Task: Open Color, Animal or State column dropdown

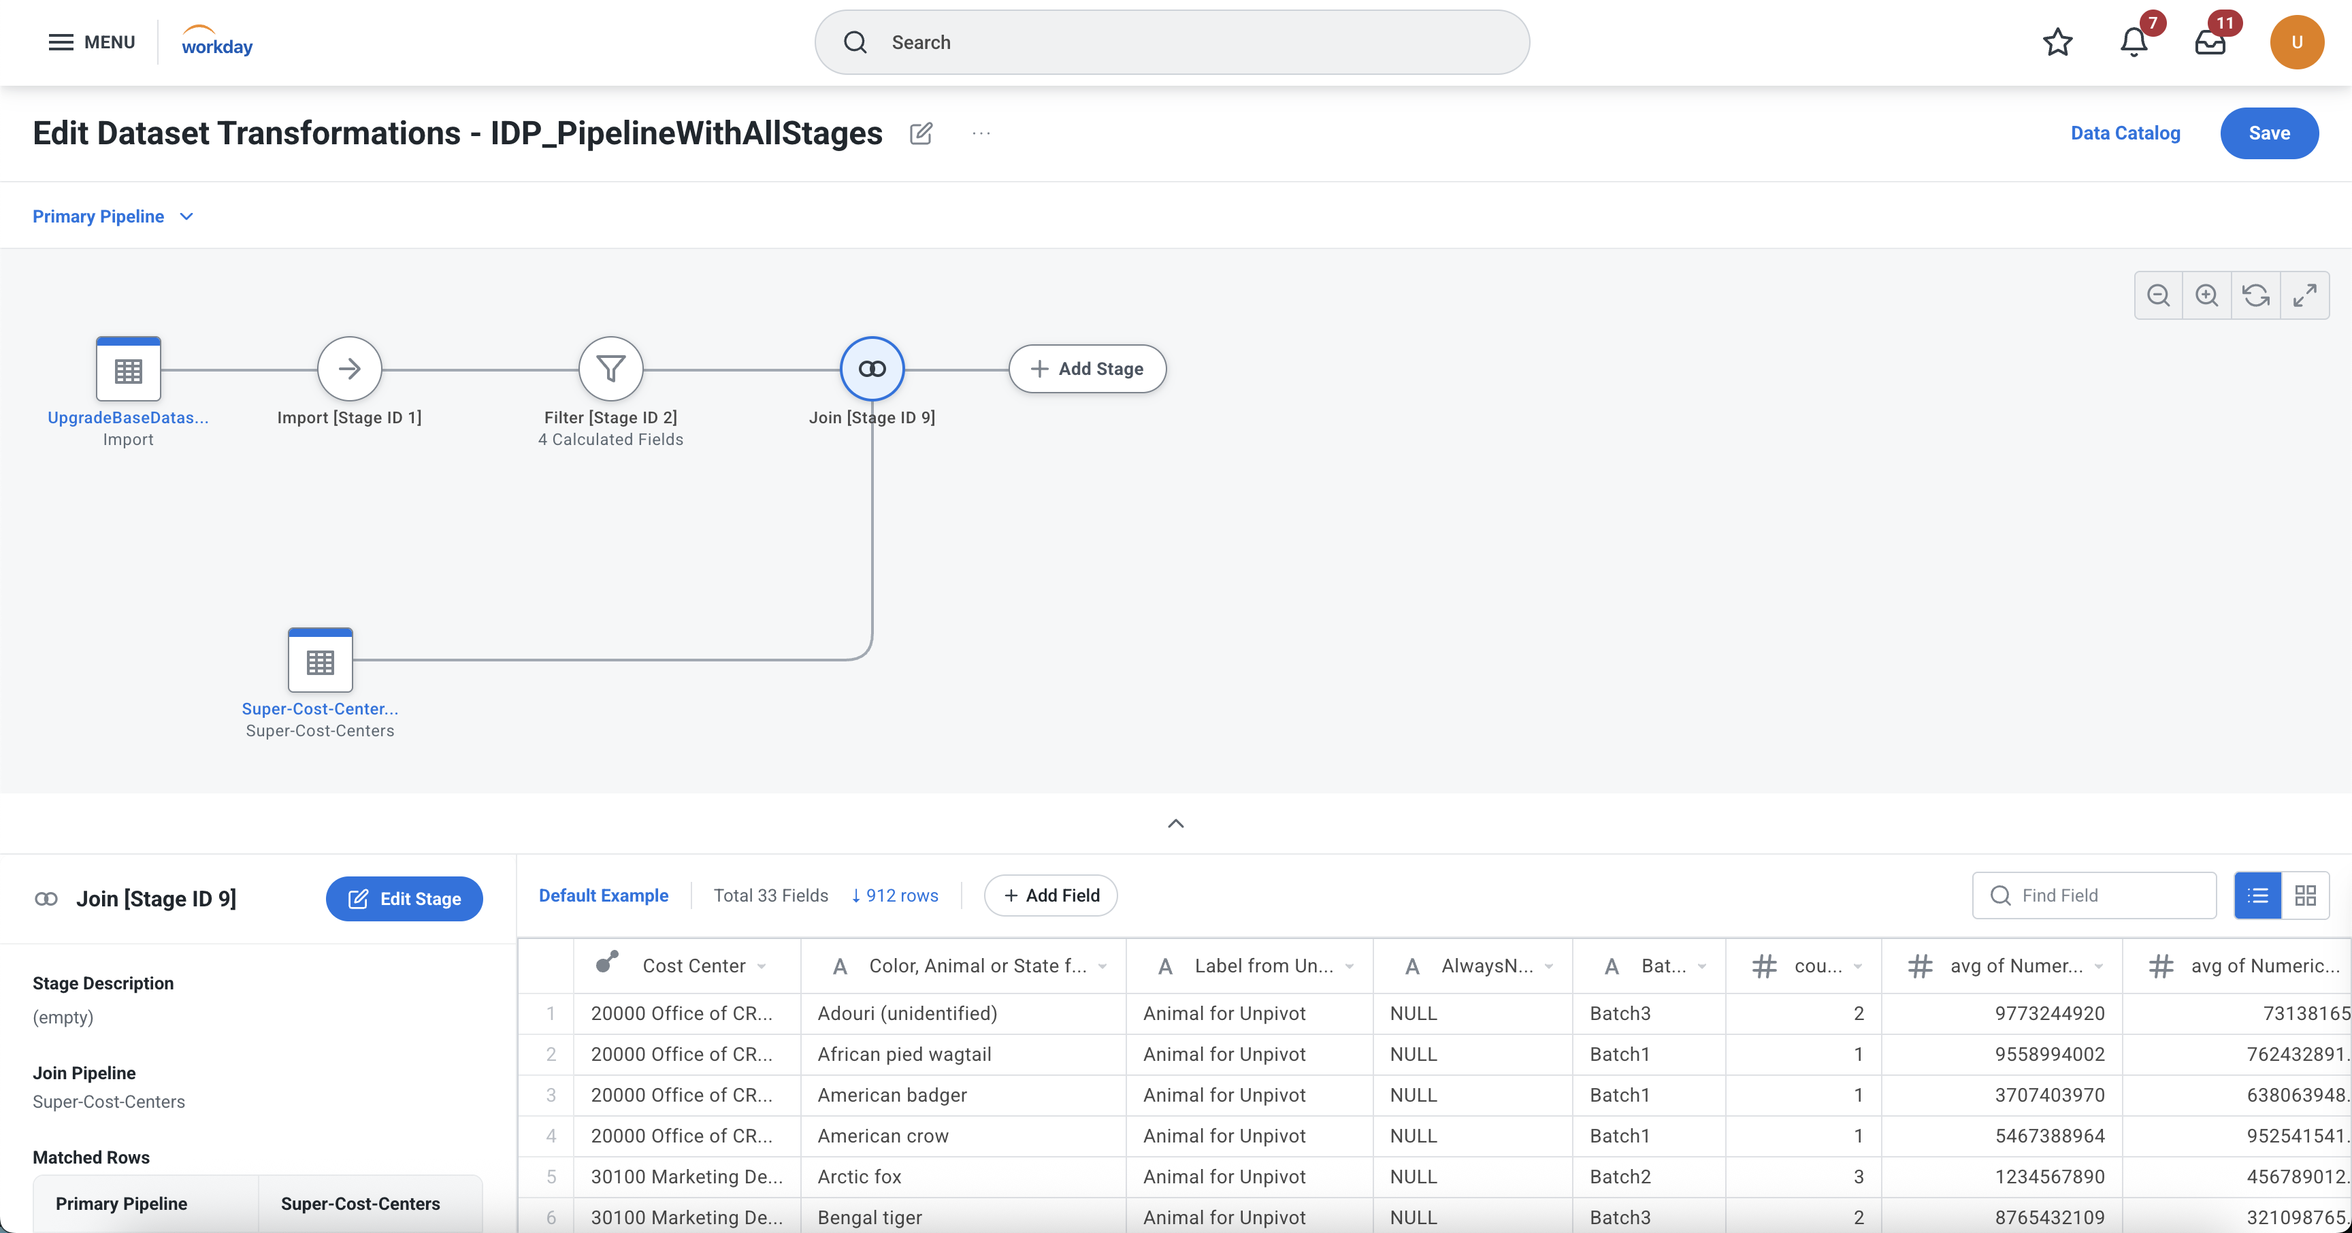Action: click(x=1103, y=966)
